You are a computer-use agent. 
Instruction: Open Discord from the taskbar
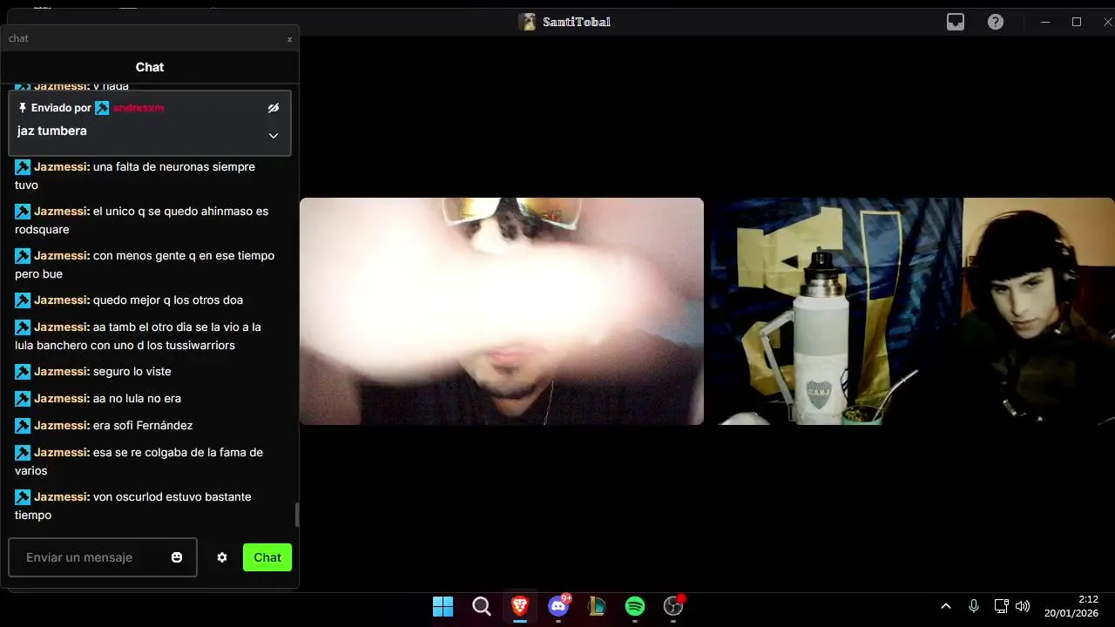pos(558,606)
